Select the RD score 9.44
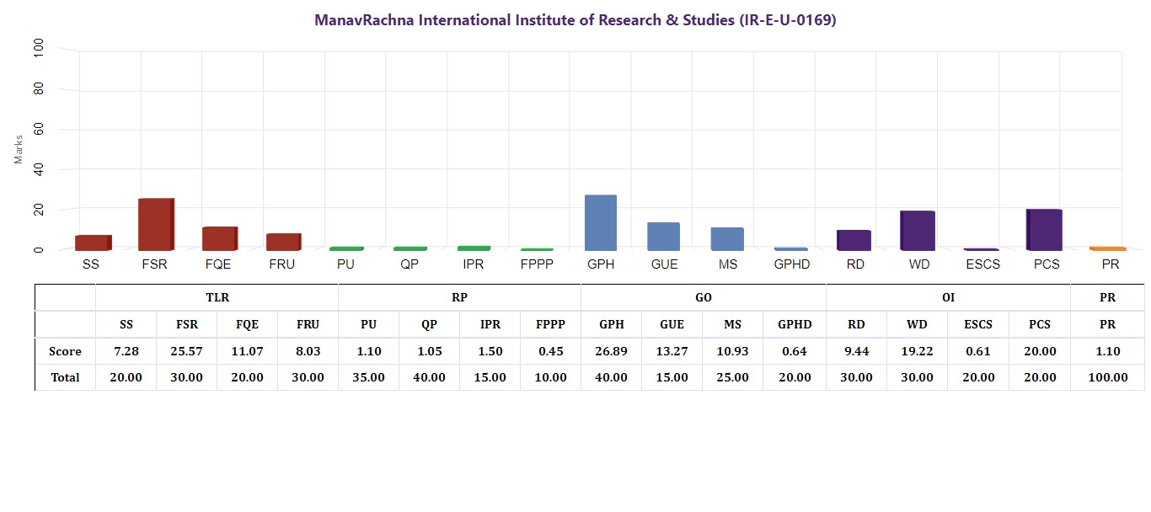 [856, 351]
